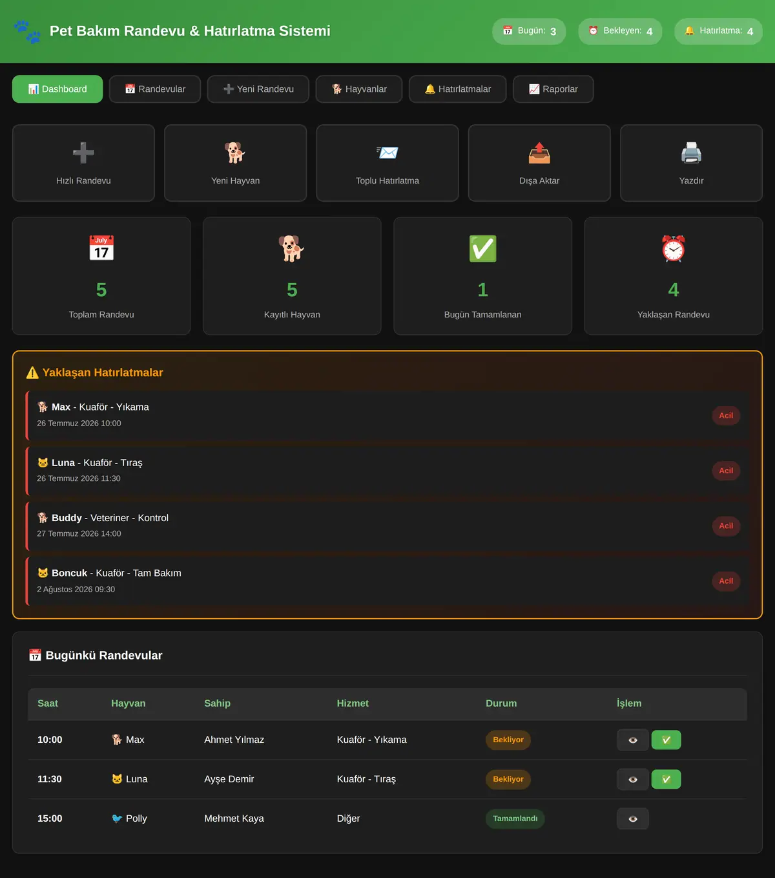Go to the Hayvanlar tab

pos(359,89)
